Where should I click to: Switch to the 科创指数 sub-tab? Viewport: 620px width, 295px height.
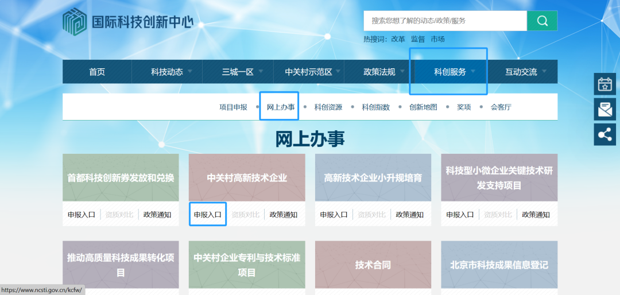pyautogui.click(x=375, y=107)
